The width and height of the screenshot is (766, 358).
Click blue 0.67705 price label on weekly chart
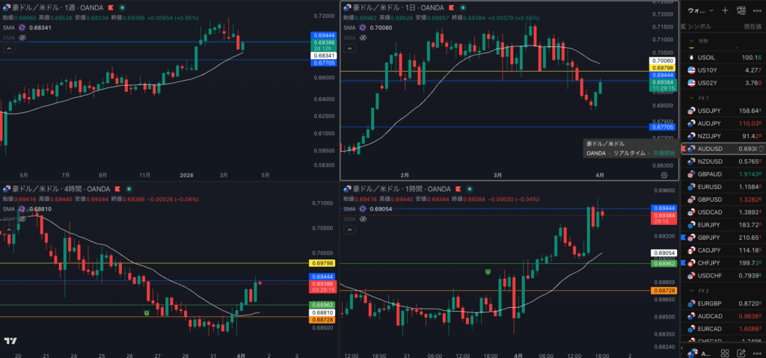(322, 63)
